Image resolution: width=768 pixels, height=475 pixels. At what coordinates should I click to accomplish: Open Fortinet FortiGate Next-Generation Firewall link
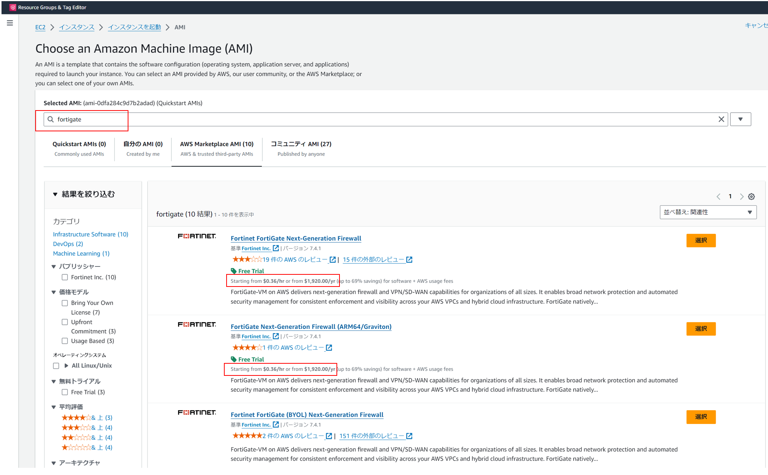point(296,238)
